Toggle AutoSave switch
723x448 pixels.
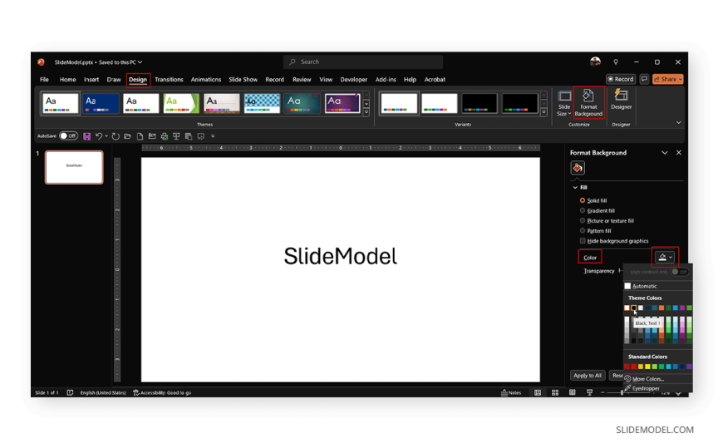(x=69, y=136)
